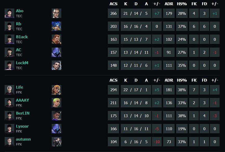Click the agent icon in Rb's row

(x=56, y=26)
